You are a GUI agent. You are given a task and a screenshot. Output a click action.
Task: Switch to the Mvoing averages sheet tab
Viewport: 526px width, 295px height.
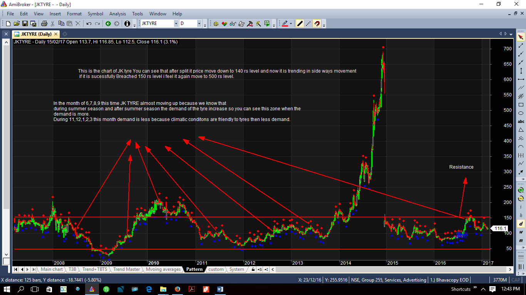click(163, 269)
